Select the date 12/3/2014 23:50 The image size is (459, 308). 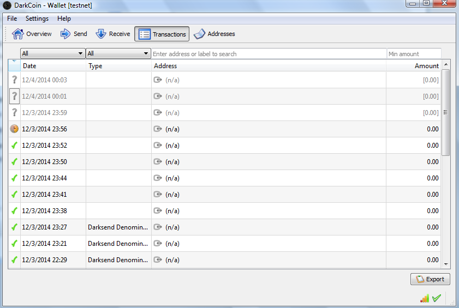(45, 162)
